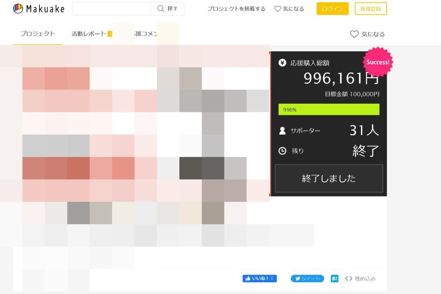This screenshot has height=294, width=441.
Task: Click the yen icon beside 応援購入総額
Action: click(283, 63)
